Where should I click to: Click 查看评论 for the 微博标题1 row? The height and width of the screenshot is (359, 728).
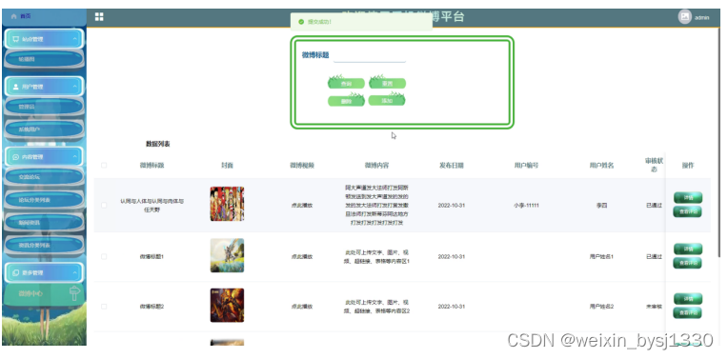[x=688, y=263]
